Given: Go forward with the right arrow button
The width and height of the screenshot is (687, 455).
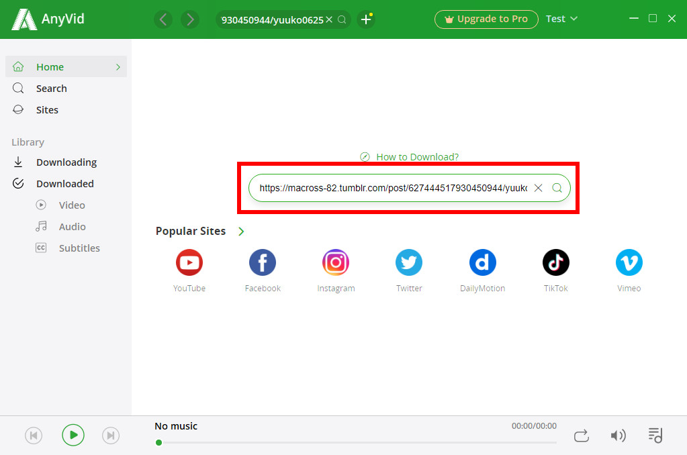Looking at the screenshot, I should (x=190, y=19).
